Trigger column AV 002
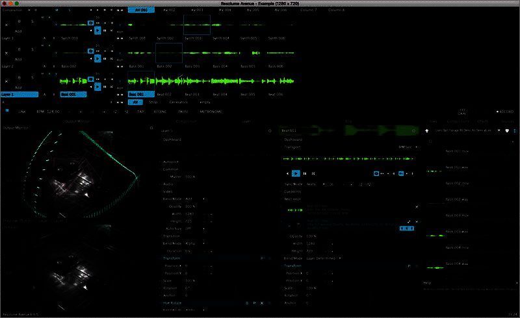 169,10
